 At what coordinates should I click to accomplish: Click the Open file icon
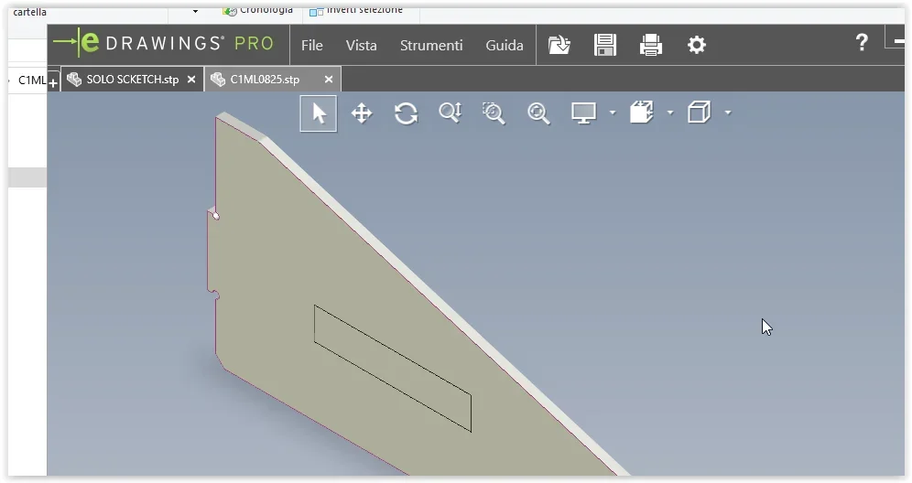[559, 45]
